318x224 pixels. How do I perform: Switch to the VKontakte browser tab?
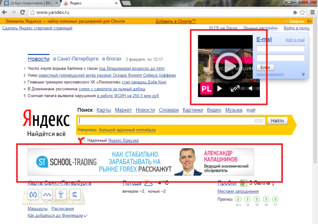coord(31,3)
